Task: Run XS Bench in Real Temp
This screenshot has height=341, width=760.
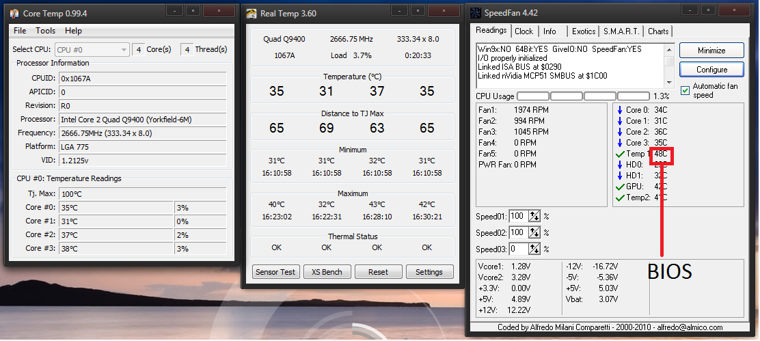Action: 327,272
